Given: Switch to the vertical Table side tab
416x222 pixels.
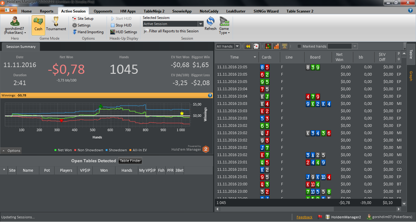Looking at the screenshot, I should tap(411, 54).
